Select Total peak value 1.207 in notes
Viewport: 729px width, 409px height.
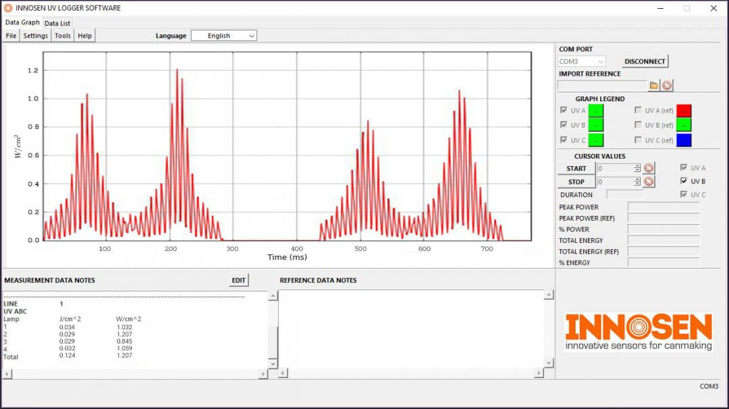pyautogui.click(x=125, y=356)
